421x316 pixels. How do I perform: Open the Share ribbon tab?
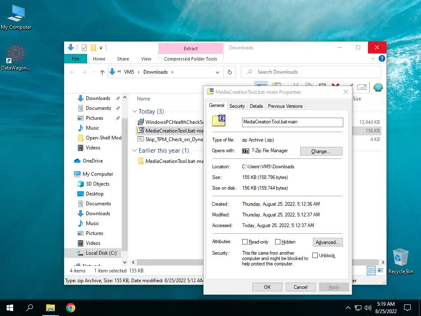123,59
